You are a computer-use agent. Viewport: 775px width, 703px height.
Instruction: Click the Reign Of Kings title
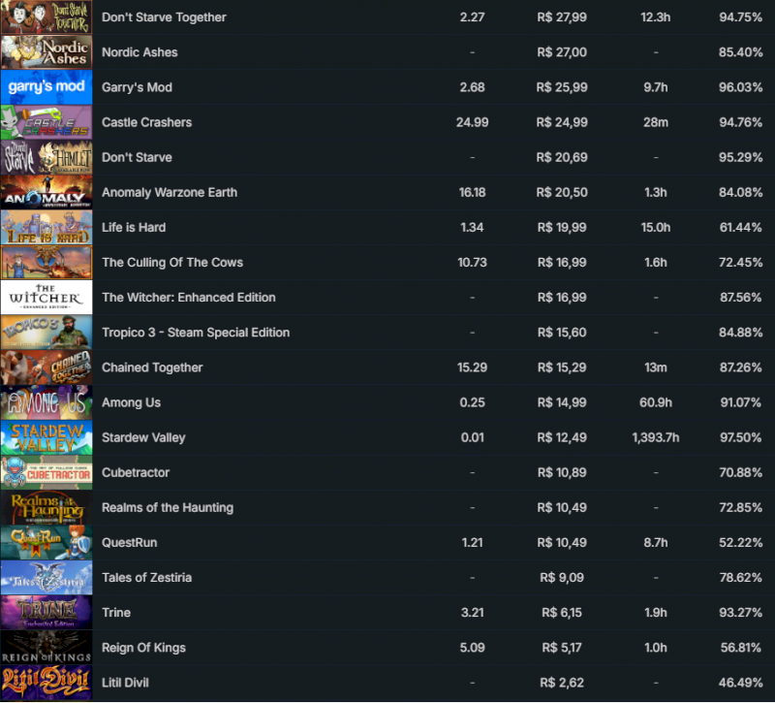point(143,648)
